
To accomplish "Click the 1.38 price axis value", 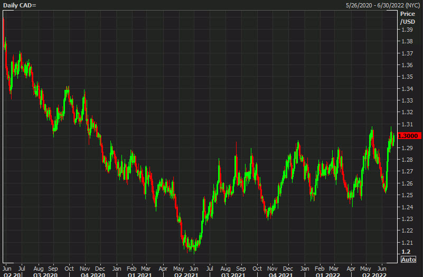I will [x=407, y=41].
